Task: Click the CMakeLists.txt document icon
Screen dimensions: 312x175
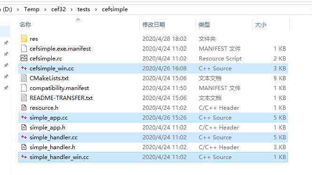Action: tap(24, 78)
